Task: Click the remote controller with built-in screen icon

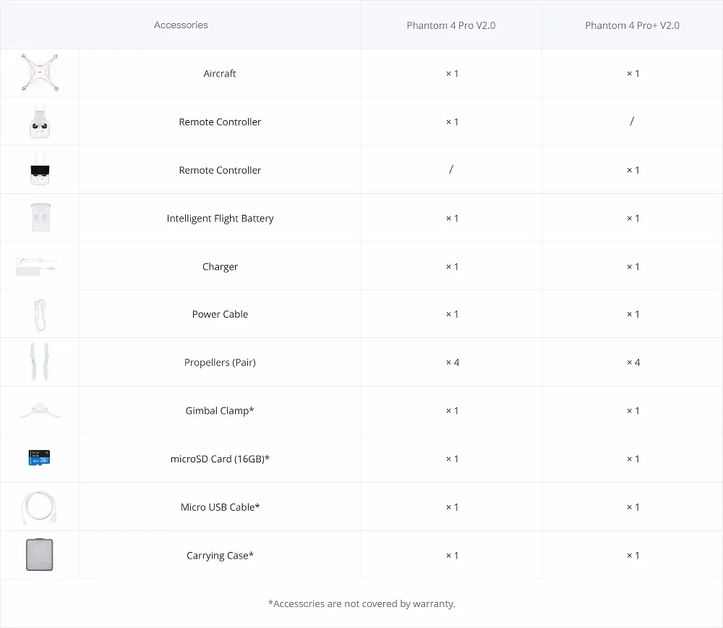Action: [x=39, y=170]
